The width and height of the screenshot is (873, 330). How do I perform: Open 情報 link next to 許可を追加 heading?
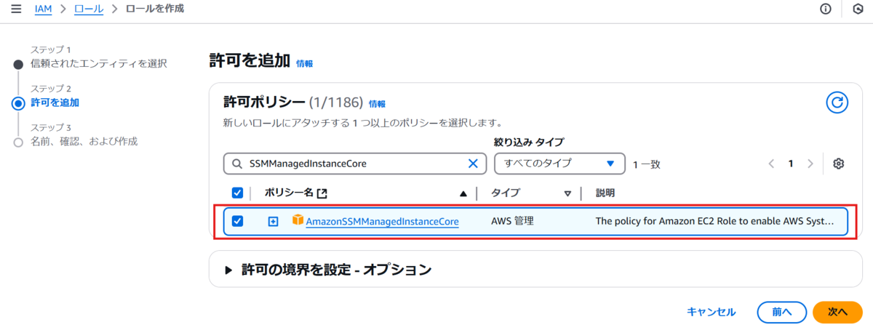coord(305,64)
